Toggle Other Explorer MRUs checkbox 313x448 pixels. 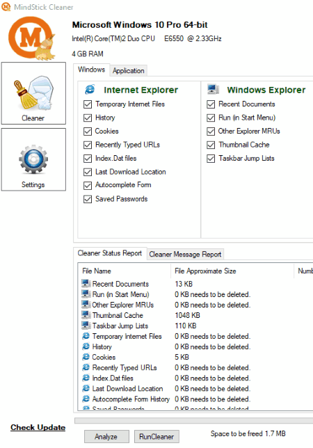211,131
